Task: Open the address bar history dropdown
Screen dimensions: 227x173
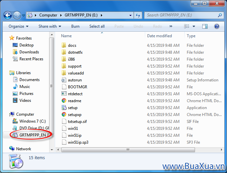Action: click(130, 15)
